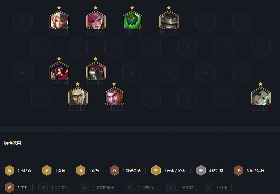Click the inactive 1 黑魔法师 trait

coord(142,187)
